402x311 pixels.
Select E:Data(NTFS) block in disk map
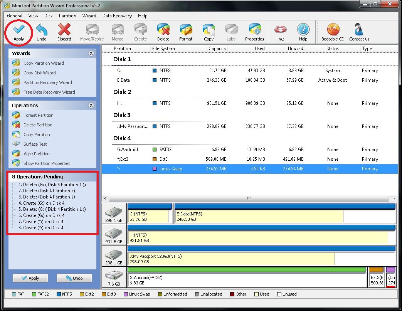[x=285, y=213]
